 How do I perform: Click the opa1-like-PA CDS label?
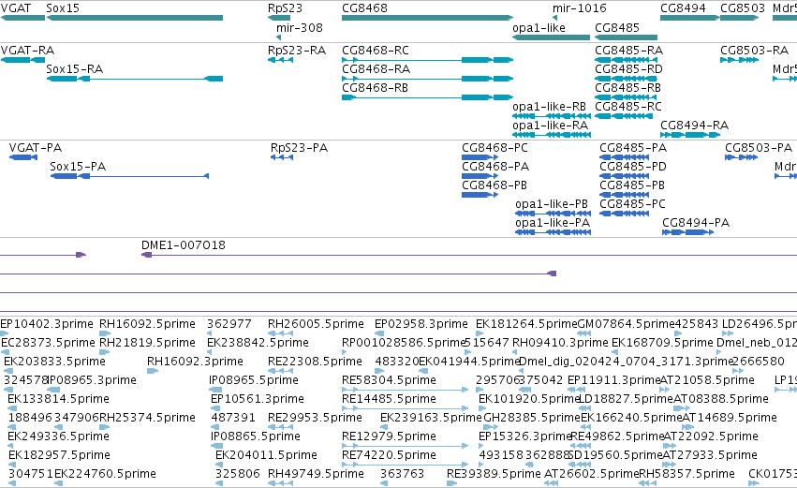(553, 223)
